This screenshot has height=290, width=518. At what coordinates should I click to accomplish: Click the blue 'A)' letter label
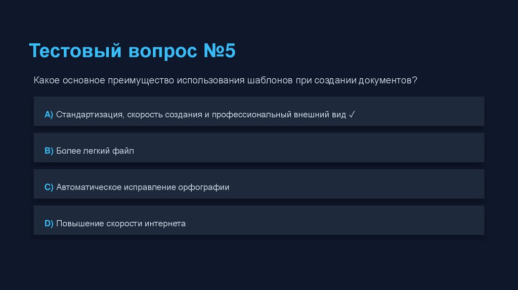(49, 115)
